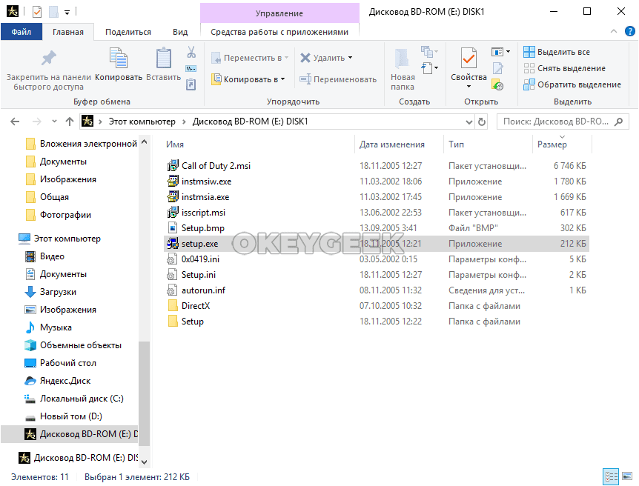Expand the Properties dropdown arrow
The height and width of the screenshot is (486, 639).
click(469, 87)
